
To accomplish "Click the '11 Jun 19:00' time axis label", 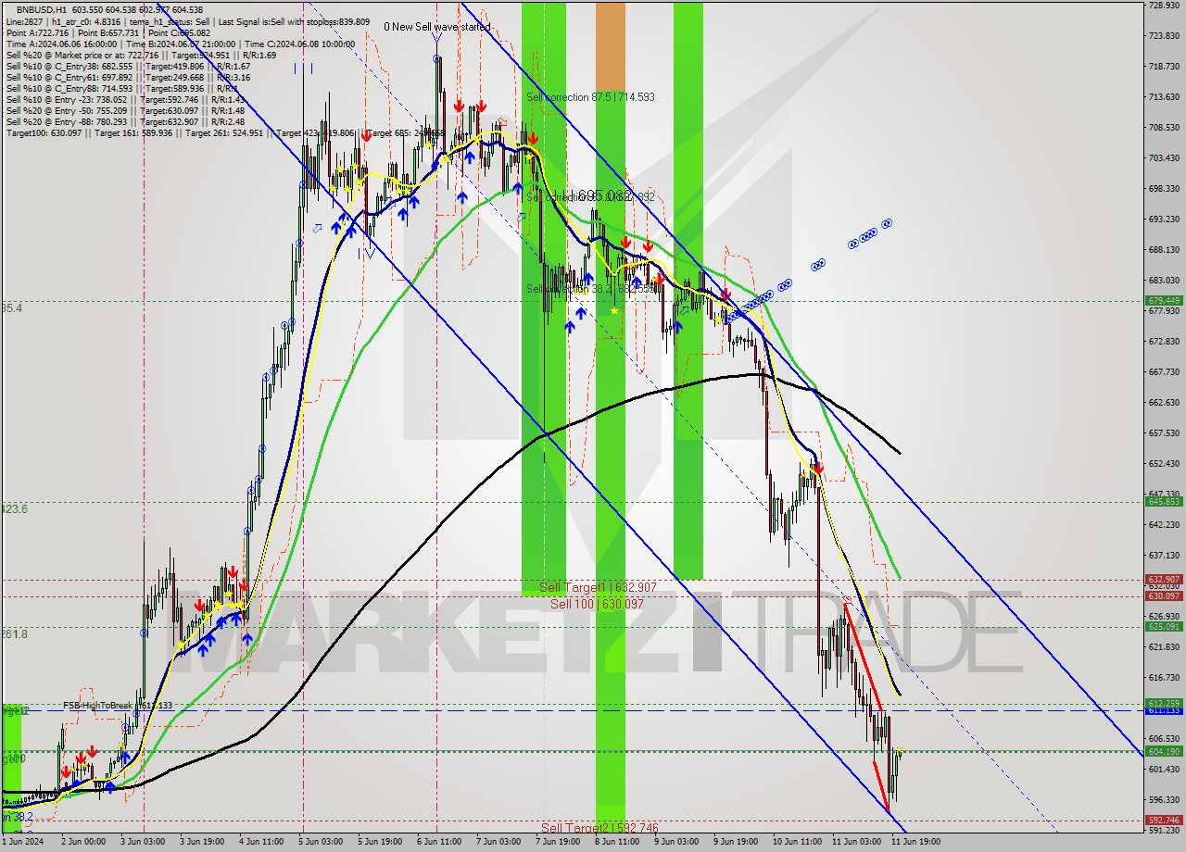I will (916, 842).
